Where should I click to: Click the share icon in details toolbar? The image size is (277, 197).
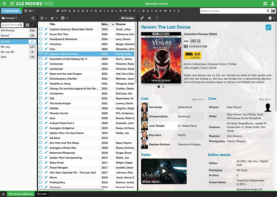pos(149,18)
